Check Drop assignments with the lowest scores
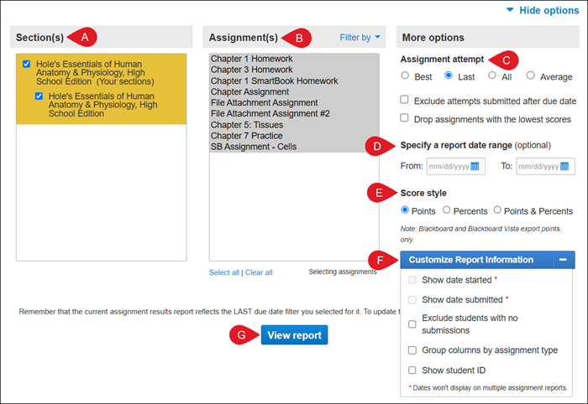The image size is (588, 404). (x=406, y=119)
